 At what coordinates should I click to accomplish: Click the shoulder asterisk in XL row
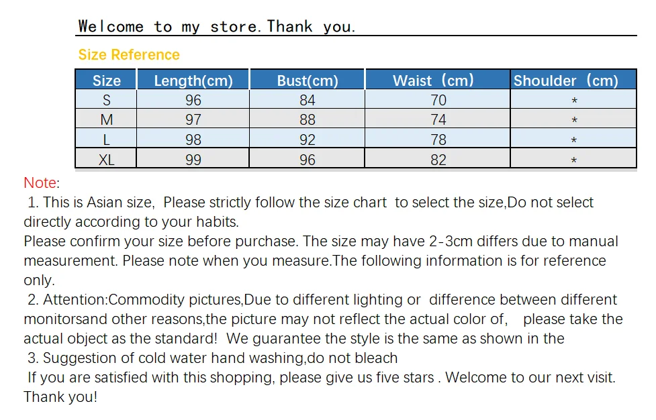574,161
